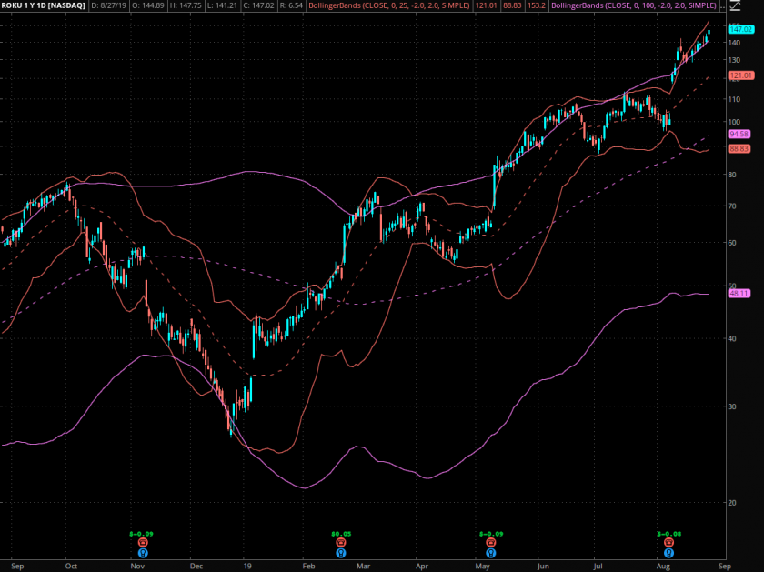Open the red earnings icon near February
This screenshot has height=572, width=764.
[x=341, y=542]
